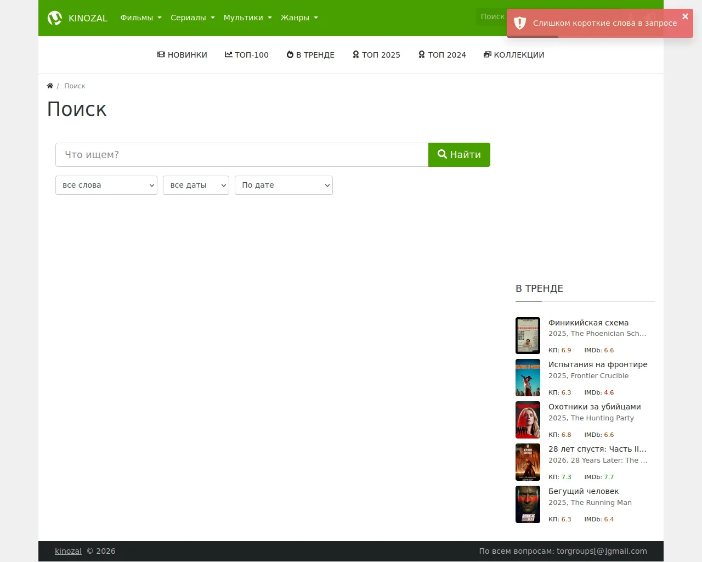This screenshot has width=702, height=562.
Task: Select the medal icon next to ТОП 2025
Action: point(355,54)
